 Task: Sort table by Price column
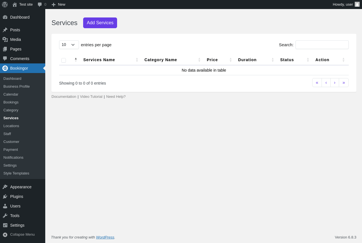(x=212, y=60)
